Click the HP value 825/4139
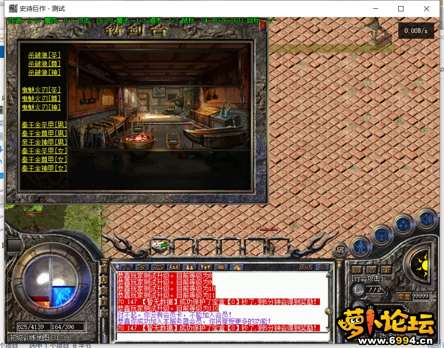 [30, 327]
